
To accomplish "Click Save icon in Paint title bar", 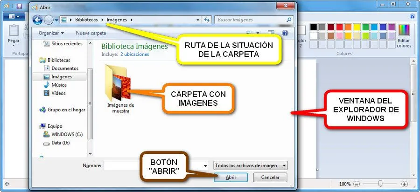I will pyautogui.click(x=19, y=6).
